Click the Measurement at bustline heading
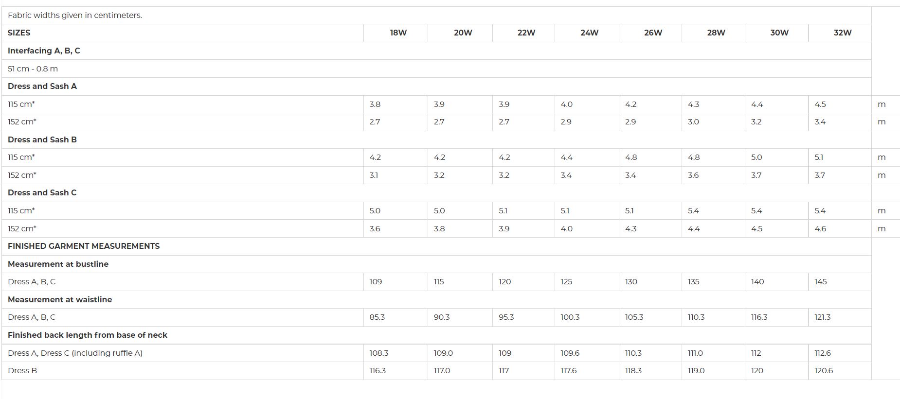This screenshot has height=399, width=900. tap(58, 264)
